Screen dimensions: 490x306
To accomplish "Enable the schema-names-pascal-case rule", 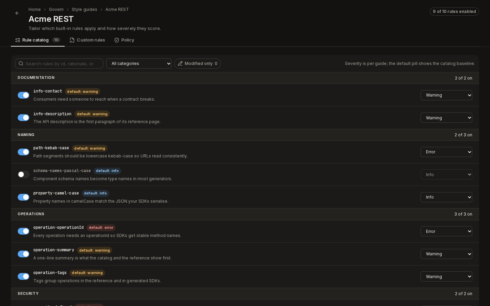I will [23, 174].
